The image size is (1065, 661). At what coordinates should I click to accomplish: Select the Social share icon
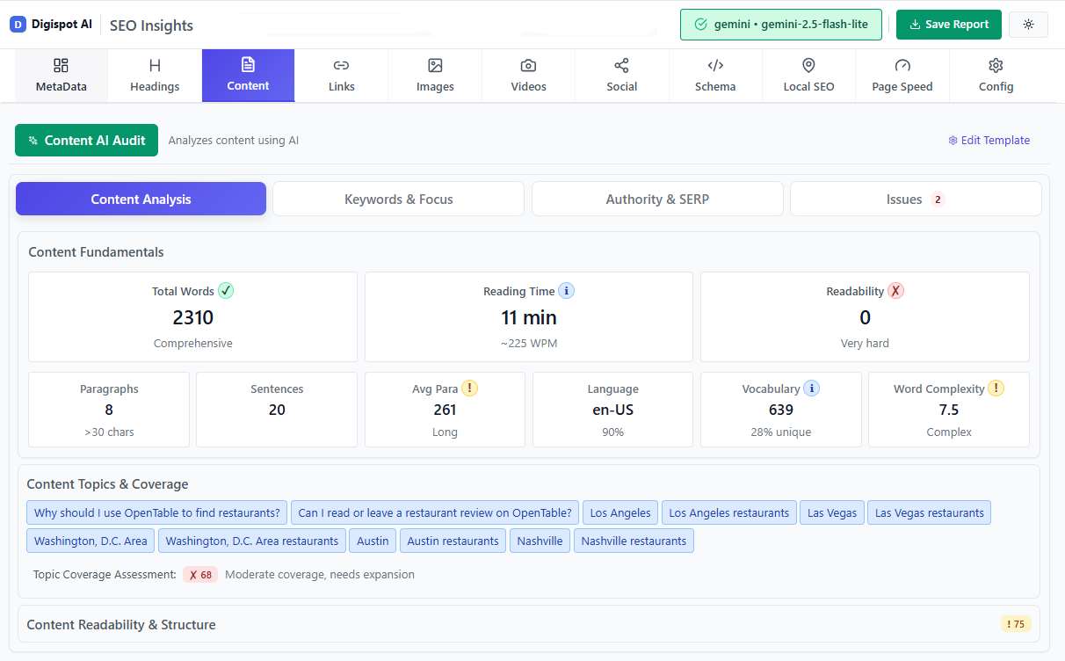pos(621,65)
